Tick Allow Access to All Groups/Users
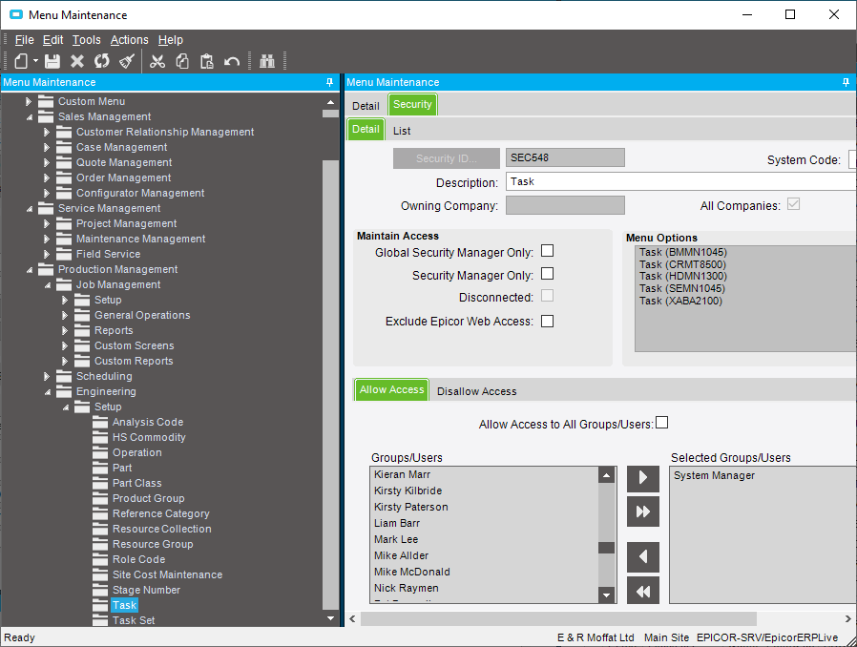Screen dimensions: 857x647 pos(661,423)
